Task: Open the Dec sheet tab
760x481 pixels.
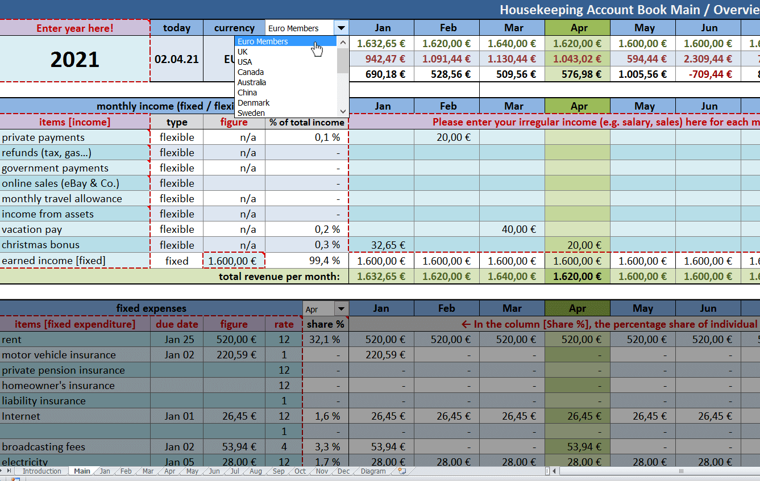Action: click(x=343, y=471)
